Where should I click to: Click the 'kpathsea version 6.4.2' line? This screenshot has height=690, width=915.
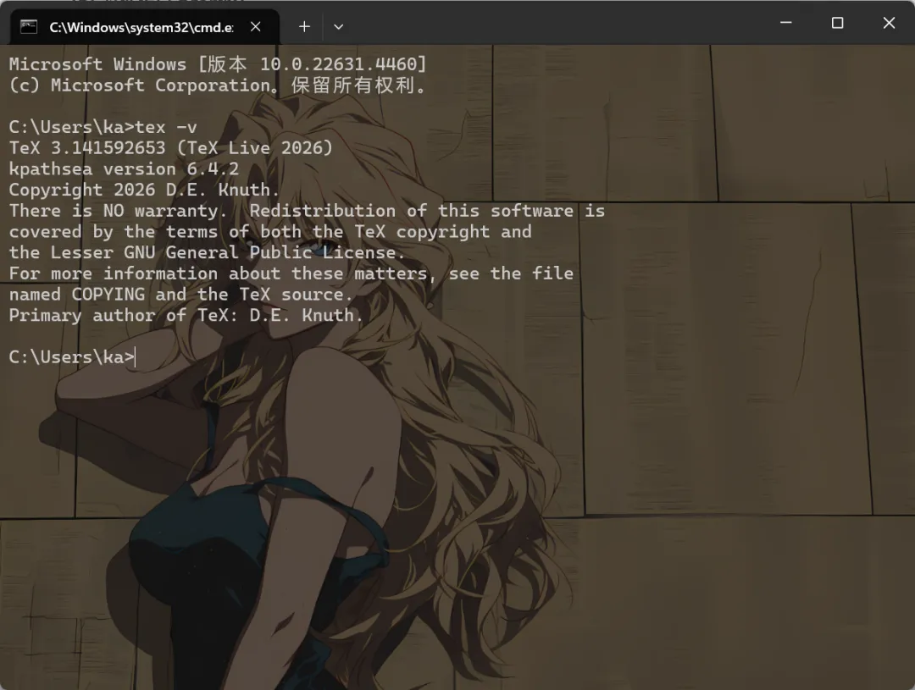point(124,169)
